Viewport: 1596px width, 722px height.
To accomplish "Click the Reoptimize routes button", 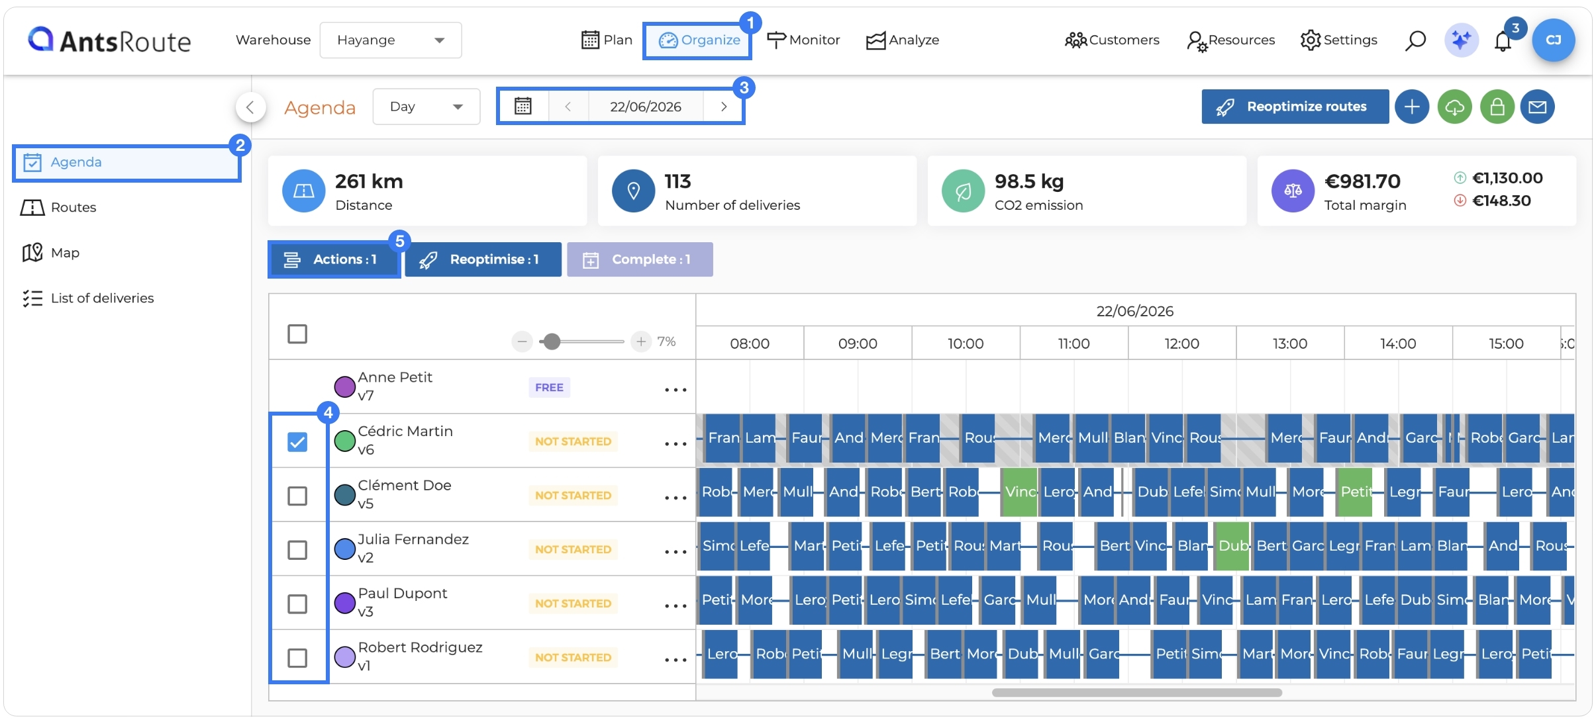I will coord(1295,107).
